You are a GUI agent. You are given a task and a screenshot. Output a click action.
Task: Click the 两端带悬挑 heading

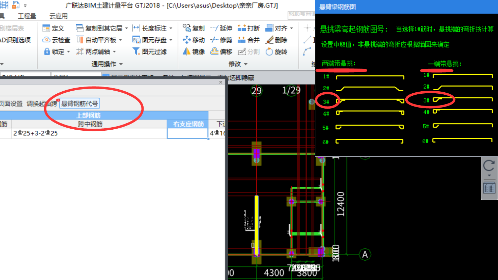(338, 63)
